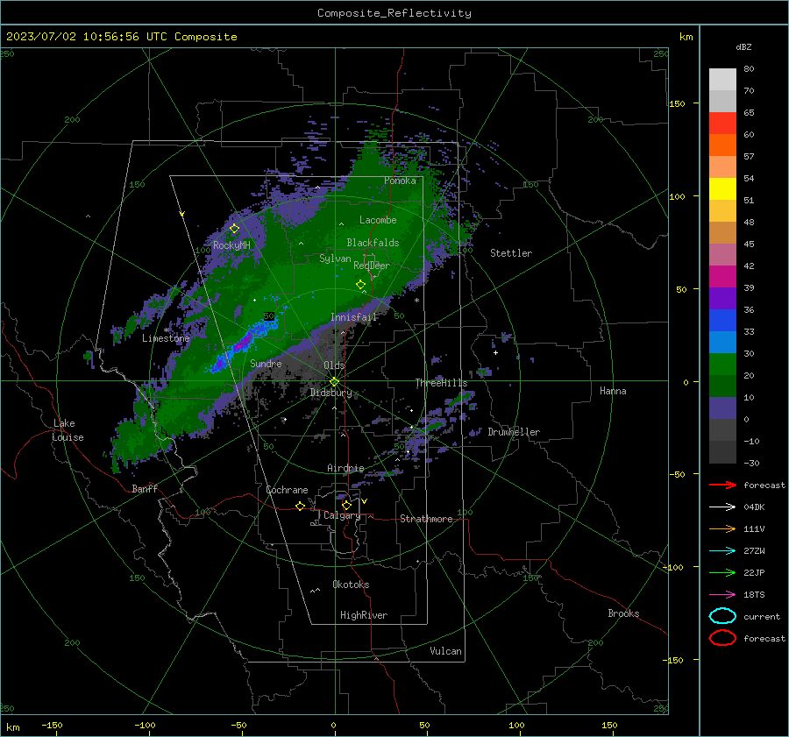
Task: Click the red forecast arrow legend icon
Action: (722, 485)
